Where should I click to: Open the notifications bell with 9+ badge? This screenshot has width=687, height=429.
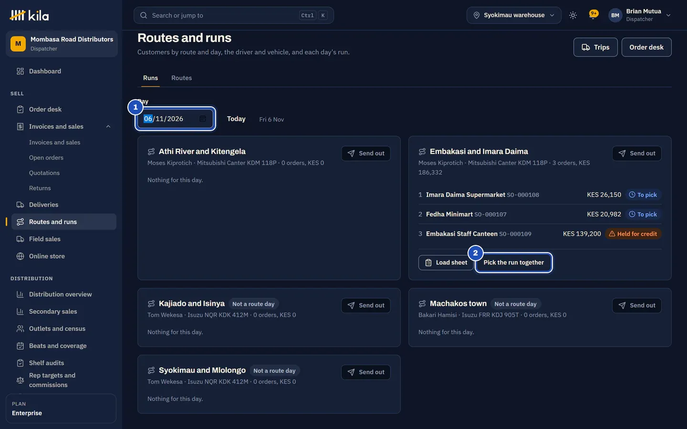(593, 15)
